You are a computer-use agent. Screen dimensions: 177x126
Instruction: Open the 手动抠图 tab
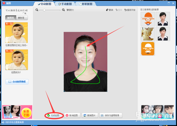[65, 4]
